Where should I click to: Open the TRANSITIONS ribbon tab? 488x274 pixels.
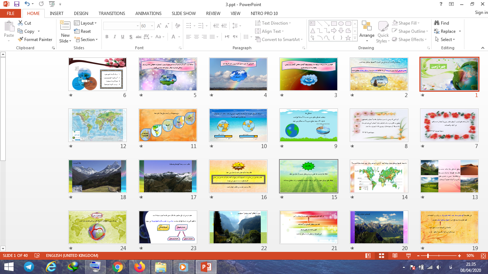[111, 14]
